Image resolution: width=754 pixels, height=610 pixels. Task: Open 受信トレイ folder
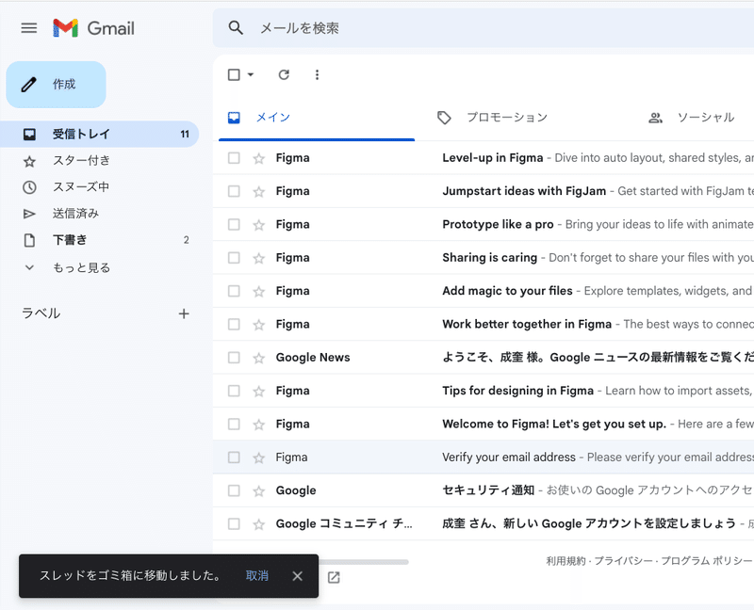click(100, 134)
